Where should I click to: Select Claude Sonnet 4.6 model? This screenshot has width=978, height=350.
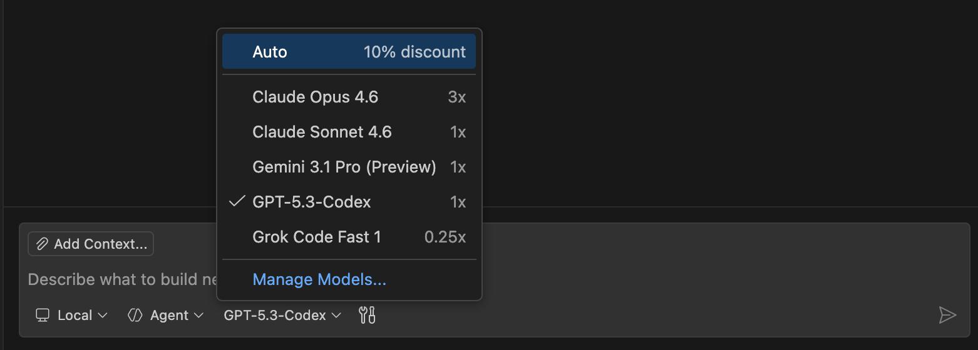[349, 132]
